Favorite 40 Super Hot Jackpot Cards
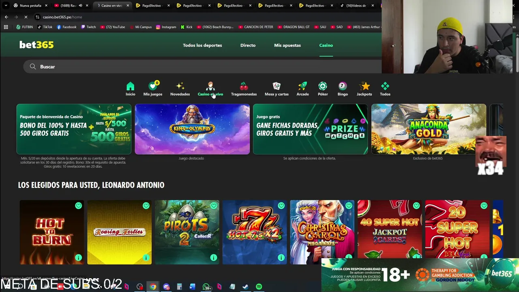The height and width of the screenshot is (292, 519). tap(416, 206)
